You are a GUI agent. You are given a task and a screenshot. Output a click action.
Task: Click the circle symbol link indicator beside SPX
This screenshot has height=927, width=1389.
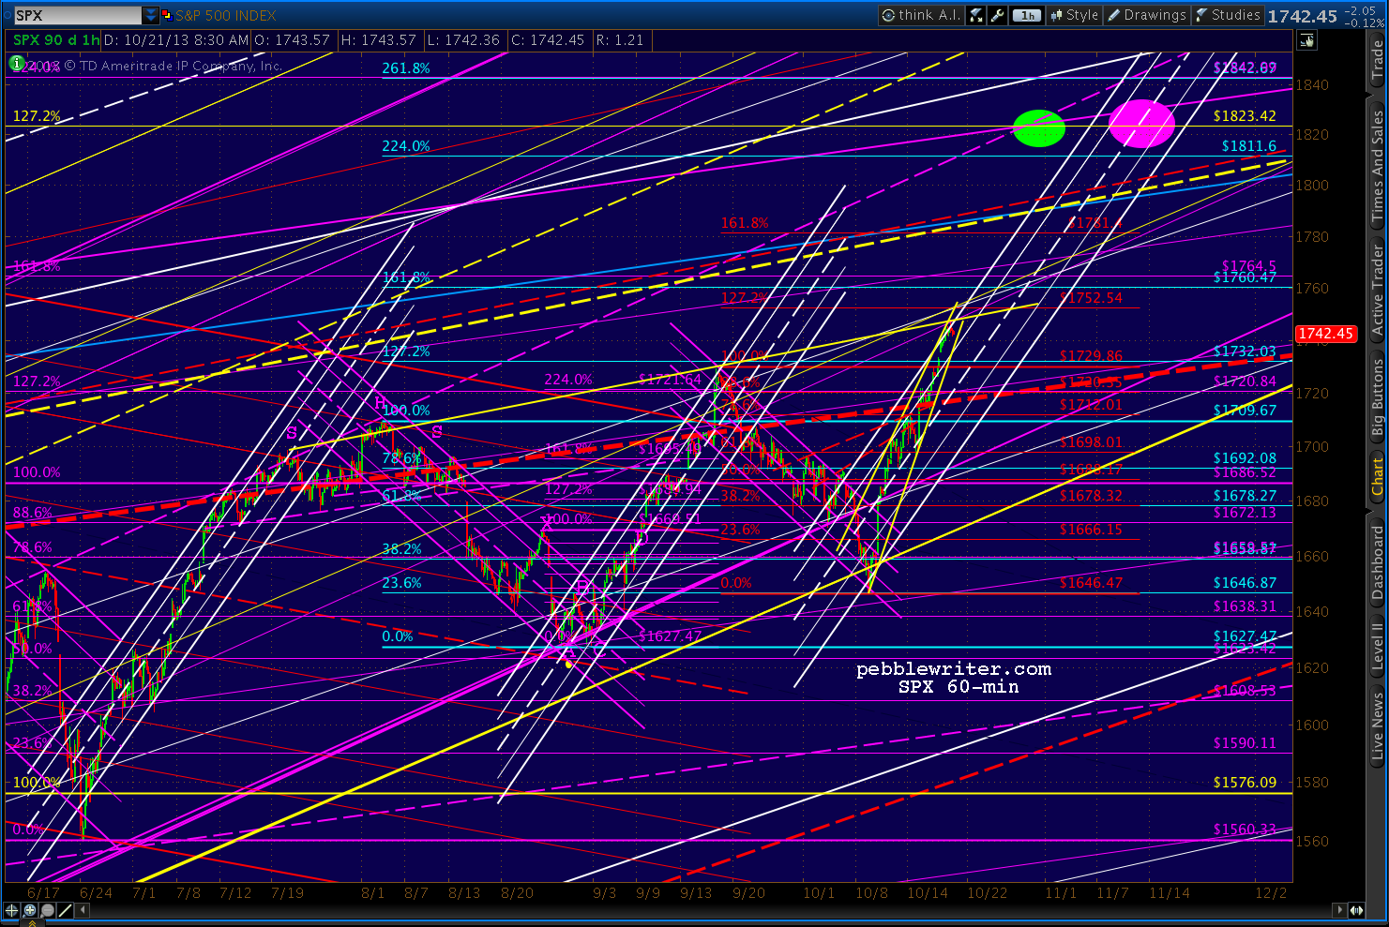point(7,15)
